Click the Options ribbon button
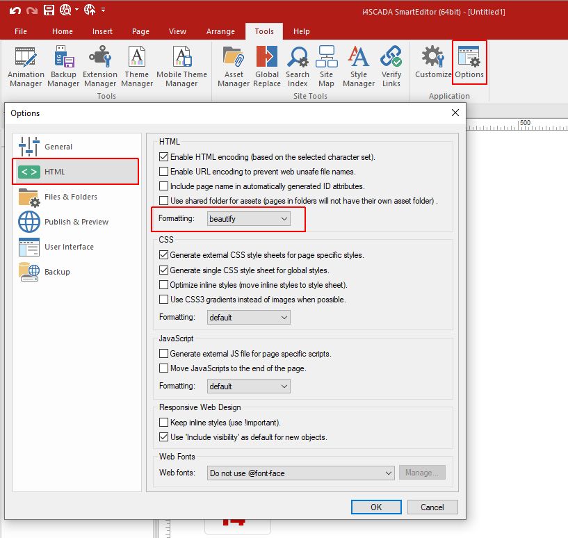 (x=469, y=63)
